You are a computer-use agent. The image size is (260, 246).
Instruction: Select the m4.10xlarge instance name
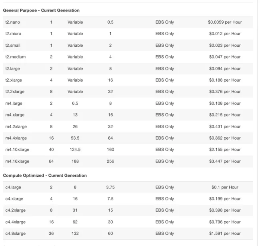17,150
